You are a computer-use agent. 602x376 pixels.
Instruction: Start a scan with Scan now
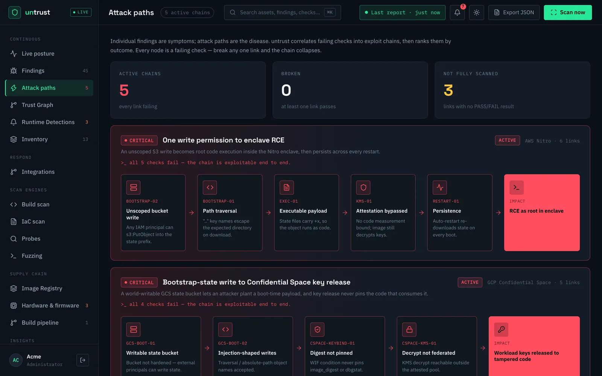pos(568,12)
